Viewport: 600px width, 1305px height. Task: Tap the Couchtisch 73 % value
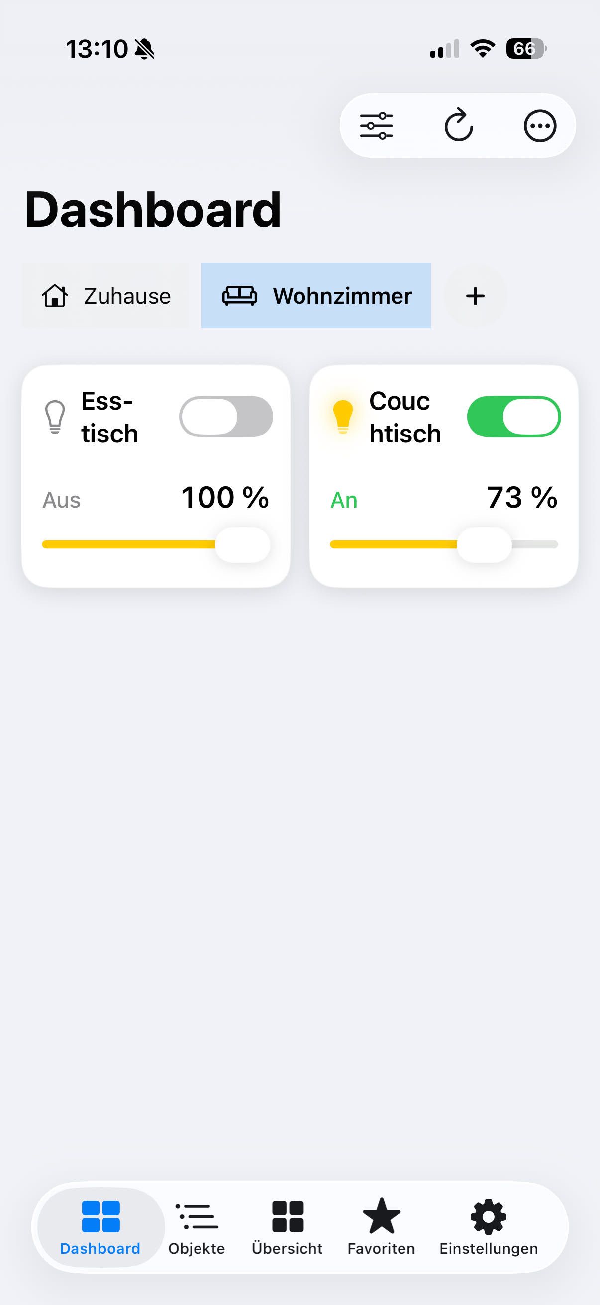point(522,498)
